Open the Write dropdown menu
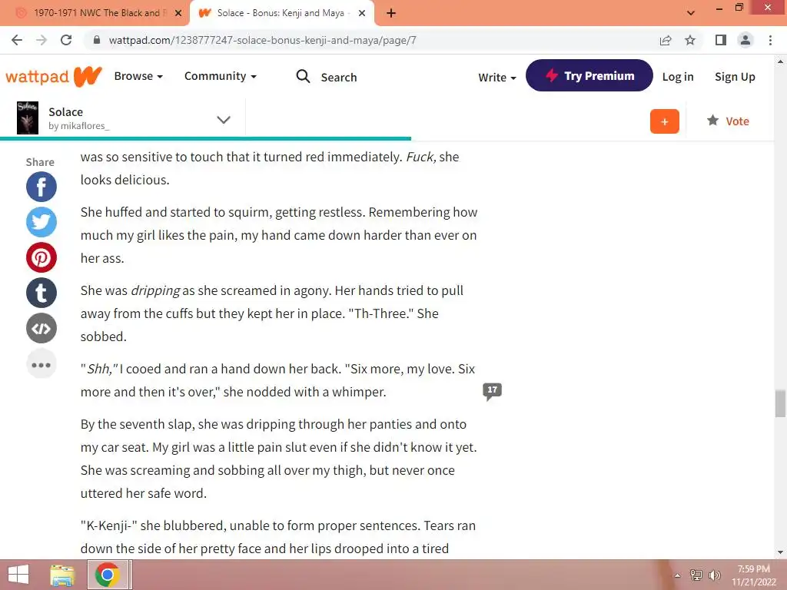The height and width of the screenshot is (590, 787). coord(497,78)
